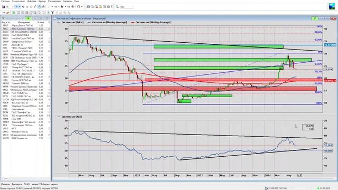Select the TATN Татнефть row
The image size is (338, 190).
click(26, 112)
